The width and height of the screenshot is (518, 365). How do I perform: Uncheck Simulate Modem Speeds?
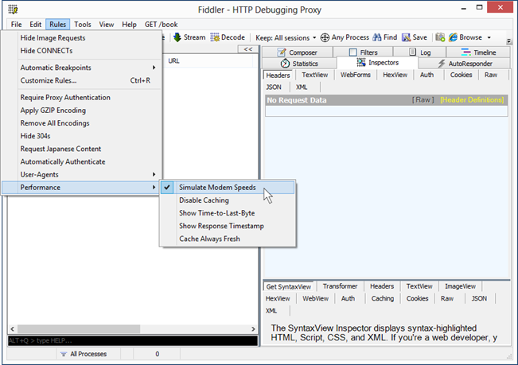pos(228,188)
